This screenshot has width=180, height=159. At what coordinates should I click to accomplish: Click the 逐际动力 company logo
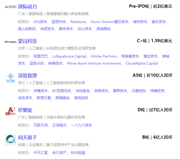coord(11,7)
